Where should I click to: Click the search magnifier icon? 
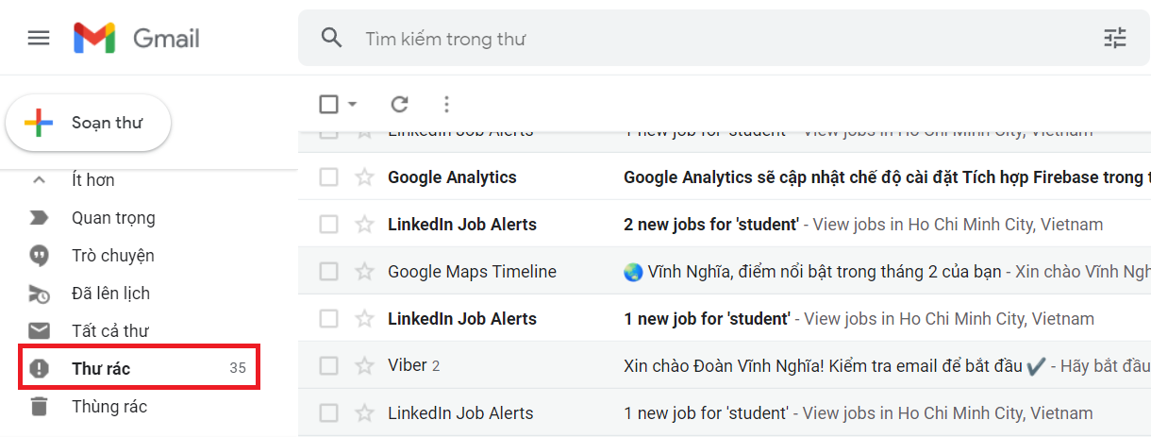click(331, 38)
